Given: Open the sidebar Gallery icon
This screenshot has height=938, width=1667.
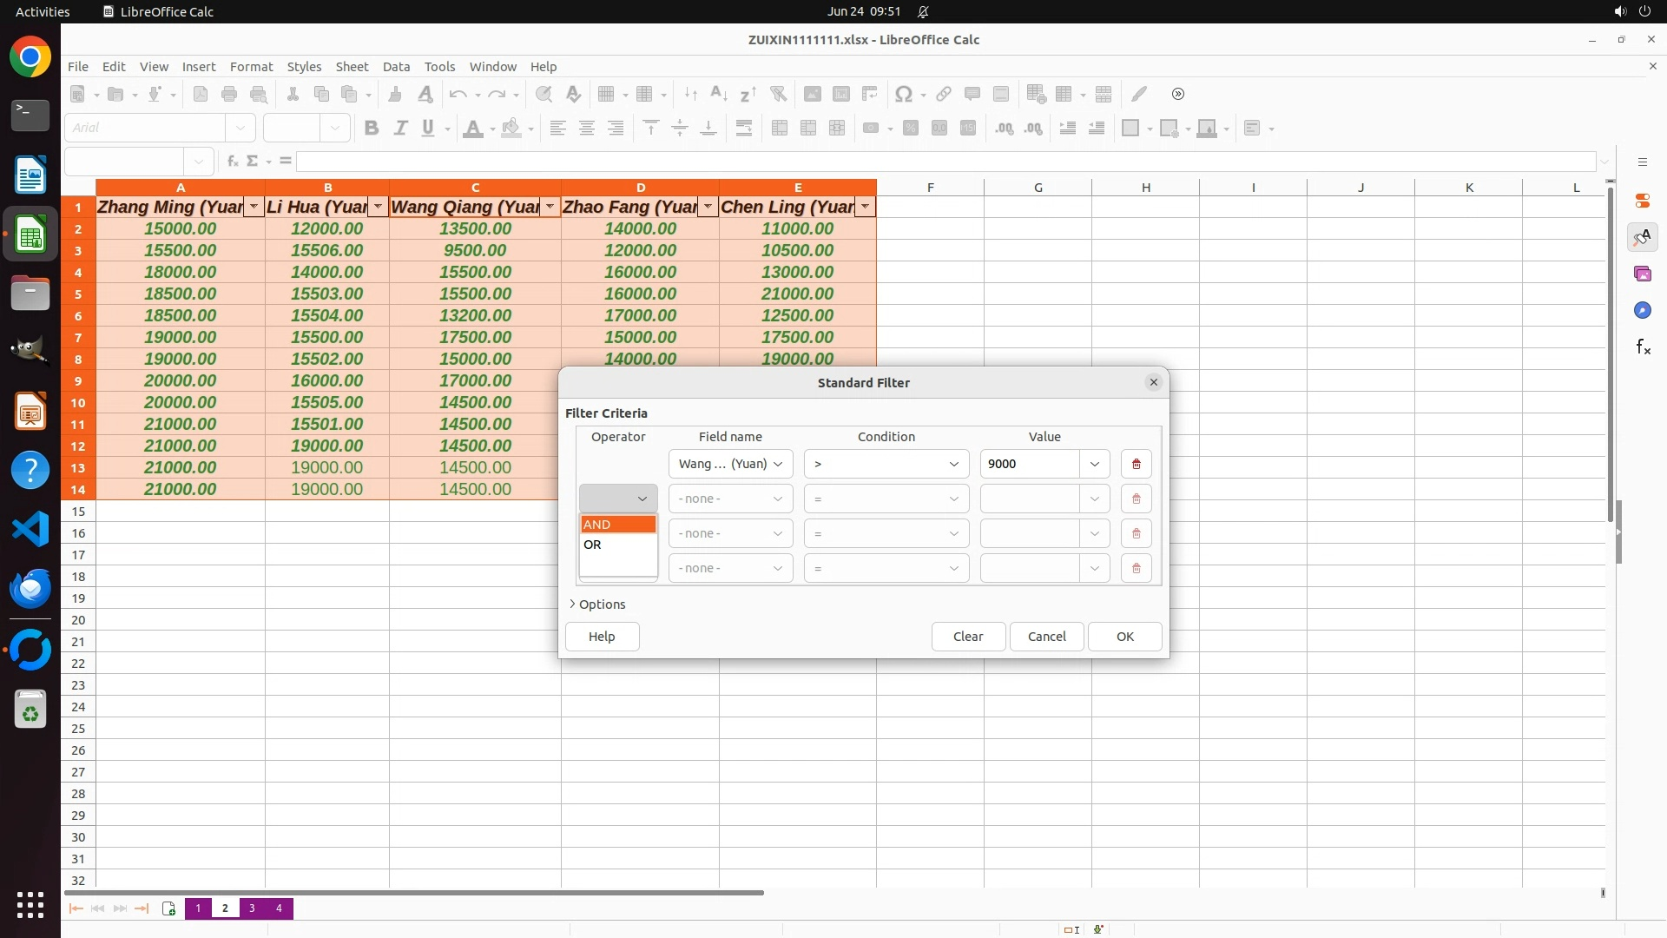Looking at the screenshot, I should (1642, 274).
